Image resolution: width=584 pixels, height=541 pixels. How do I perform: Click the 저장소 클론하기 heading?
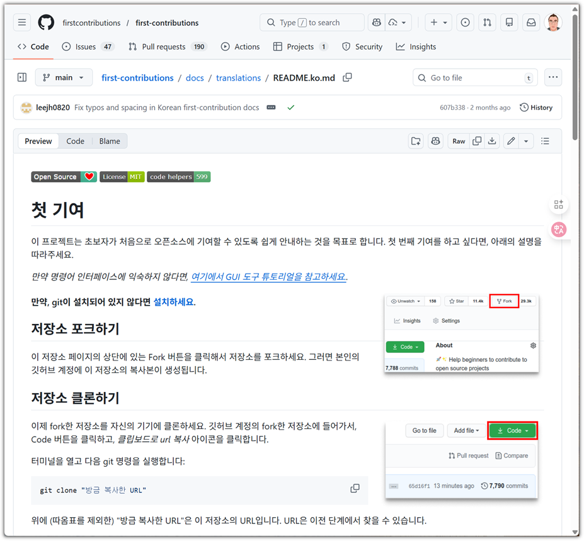(75, 398)
